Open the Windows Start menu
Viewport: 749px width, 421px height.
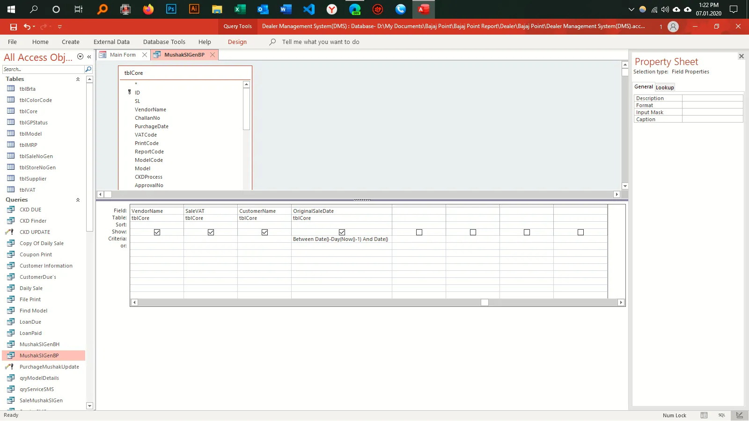coord(11,9)
